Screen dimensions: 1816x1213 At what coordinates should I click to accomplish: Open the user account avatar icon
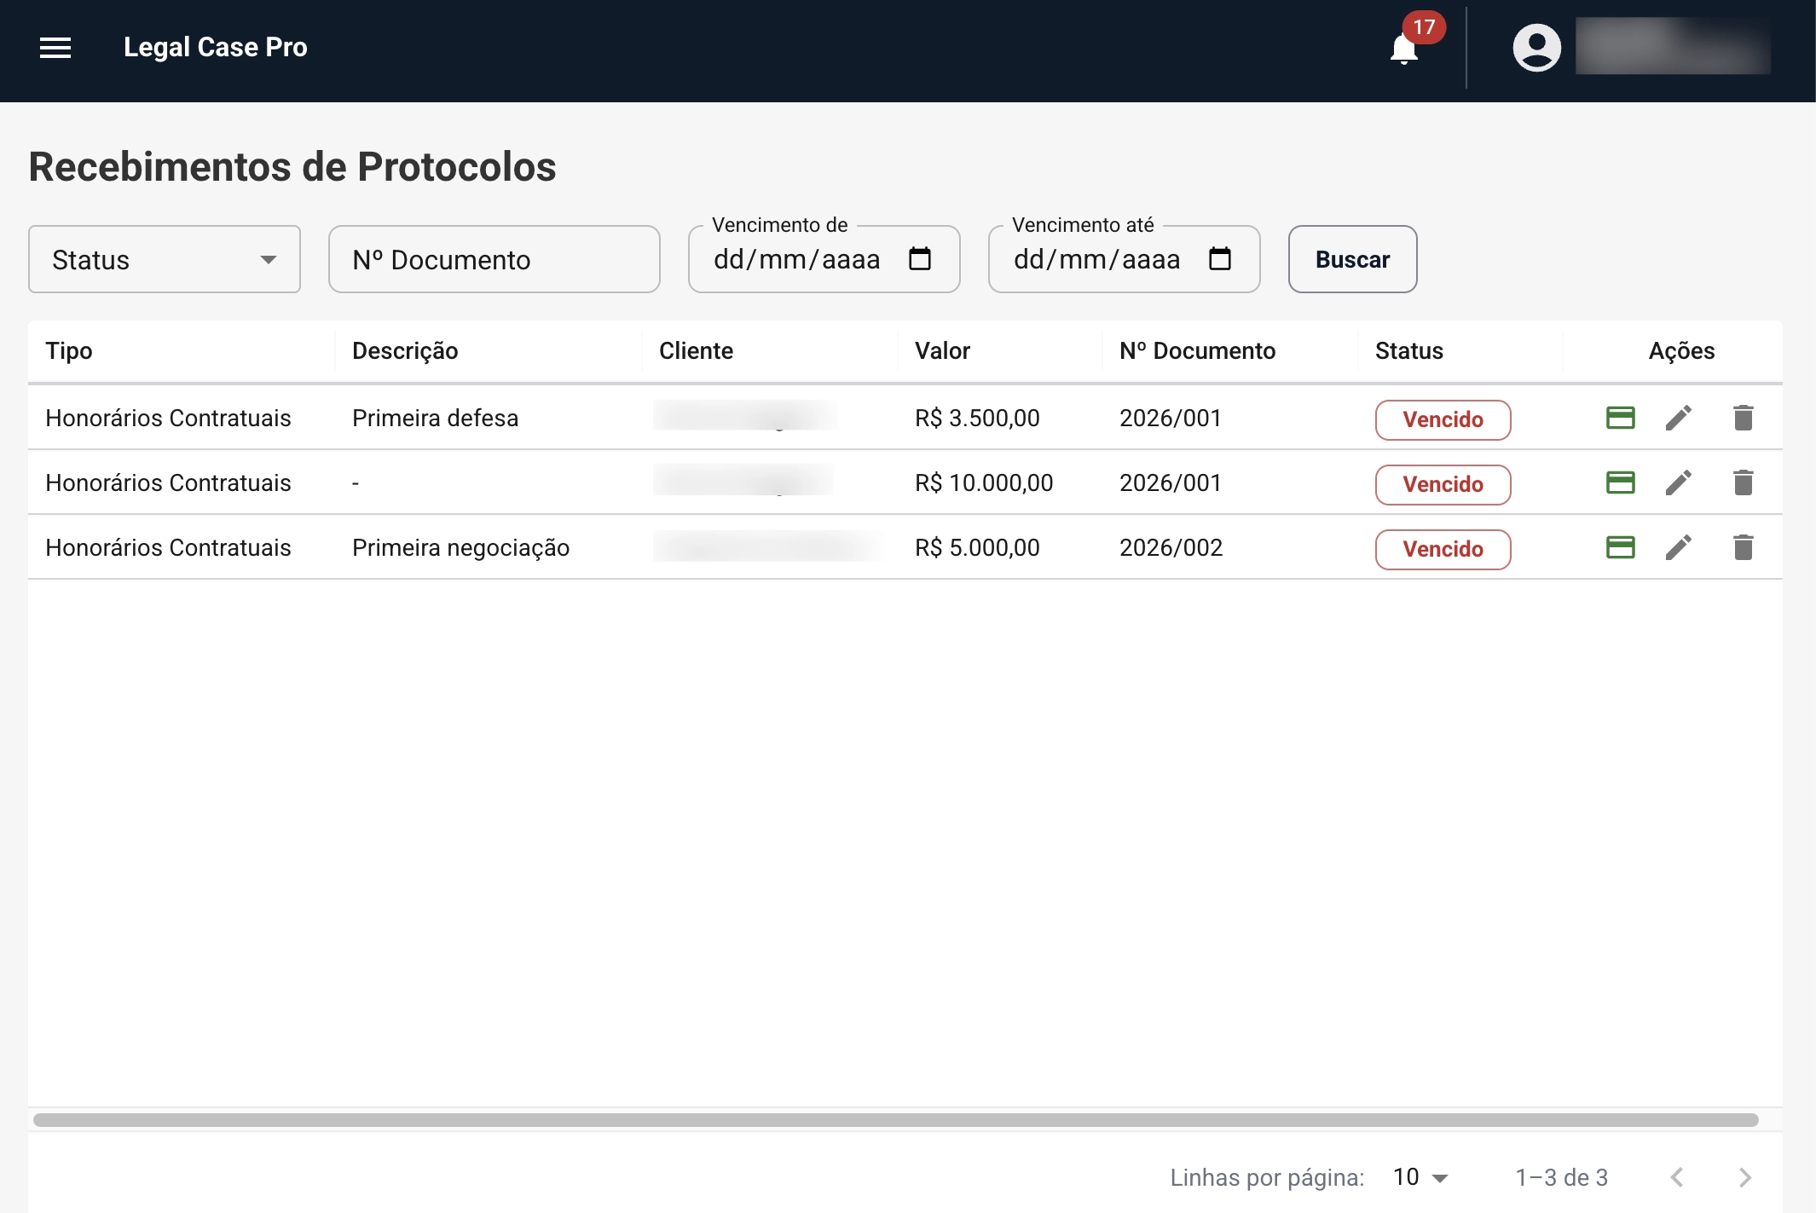tap(1536, 48)
